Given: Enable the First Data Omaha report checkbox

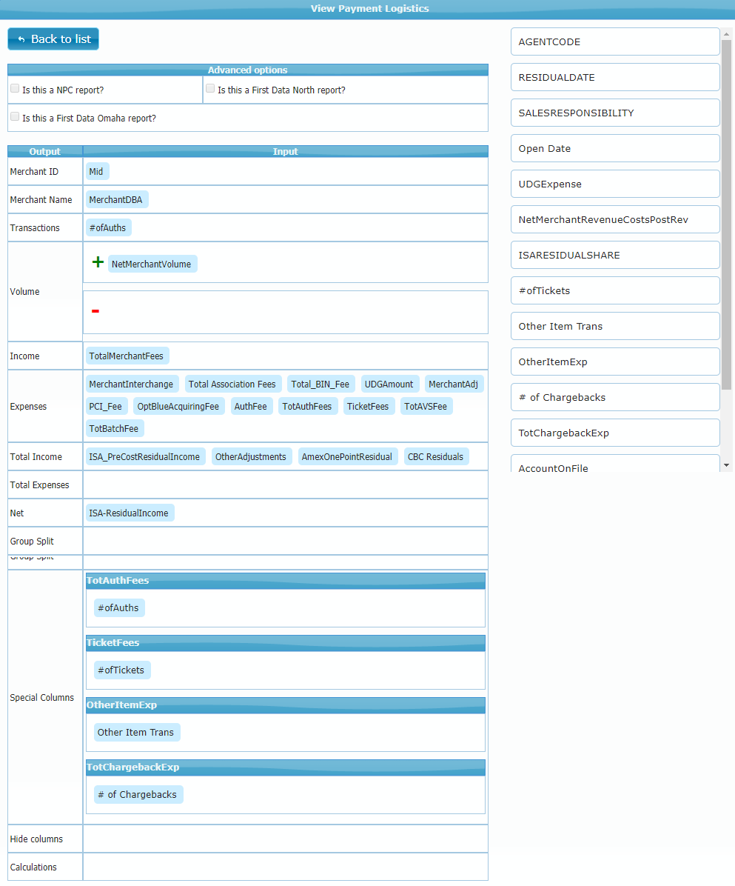Looking at the screenshot, I should point(15,116).
